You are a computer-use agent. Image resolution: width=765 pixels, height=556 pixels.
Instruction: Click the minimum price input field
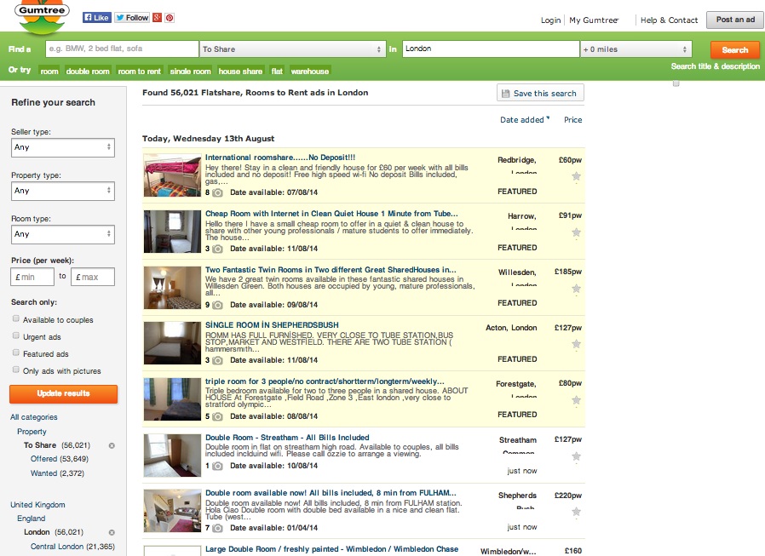coord(33,277)
